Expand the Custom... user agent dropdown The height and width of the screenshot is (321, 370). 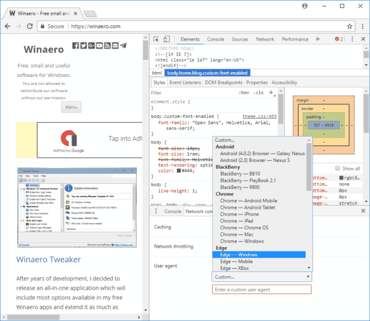coord(261,277)
